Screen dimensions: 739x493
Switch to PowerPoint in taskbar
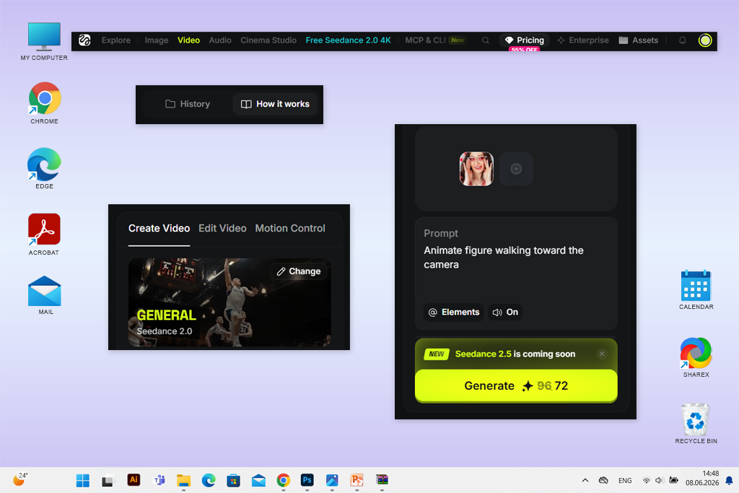357,480
